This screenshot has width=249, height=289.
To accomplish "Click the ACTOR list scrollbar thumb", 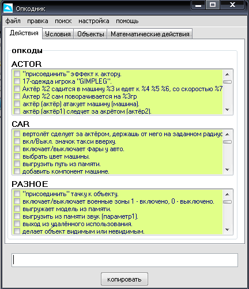I will (x=227, y=82).
